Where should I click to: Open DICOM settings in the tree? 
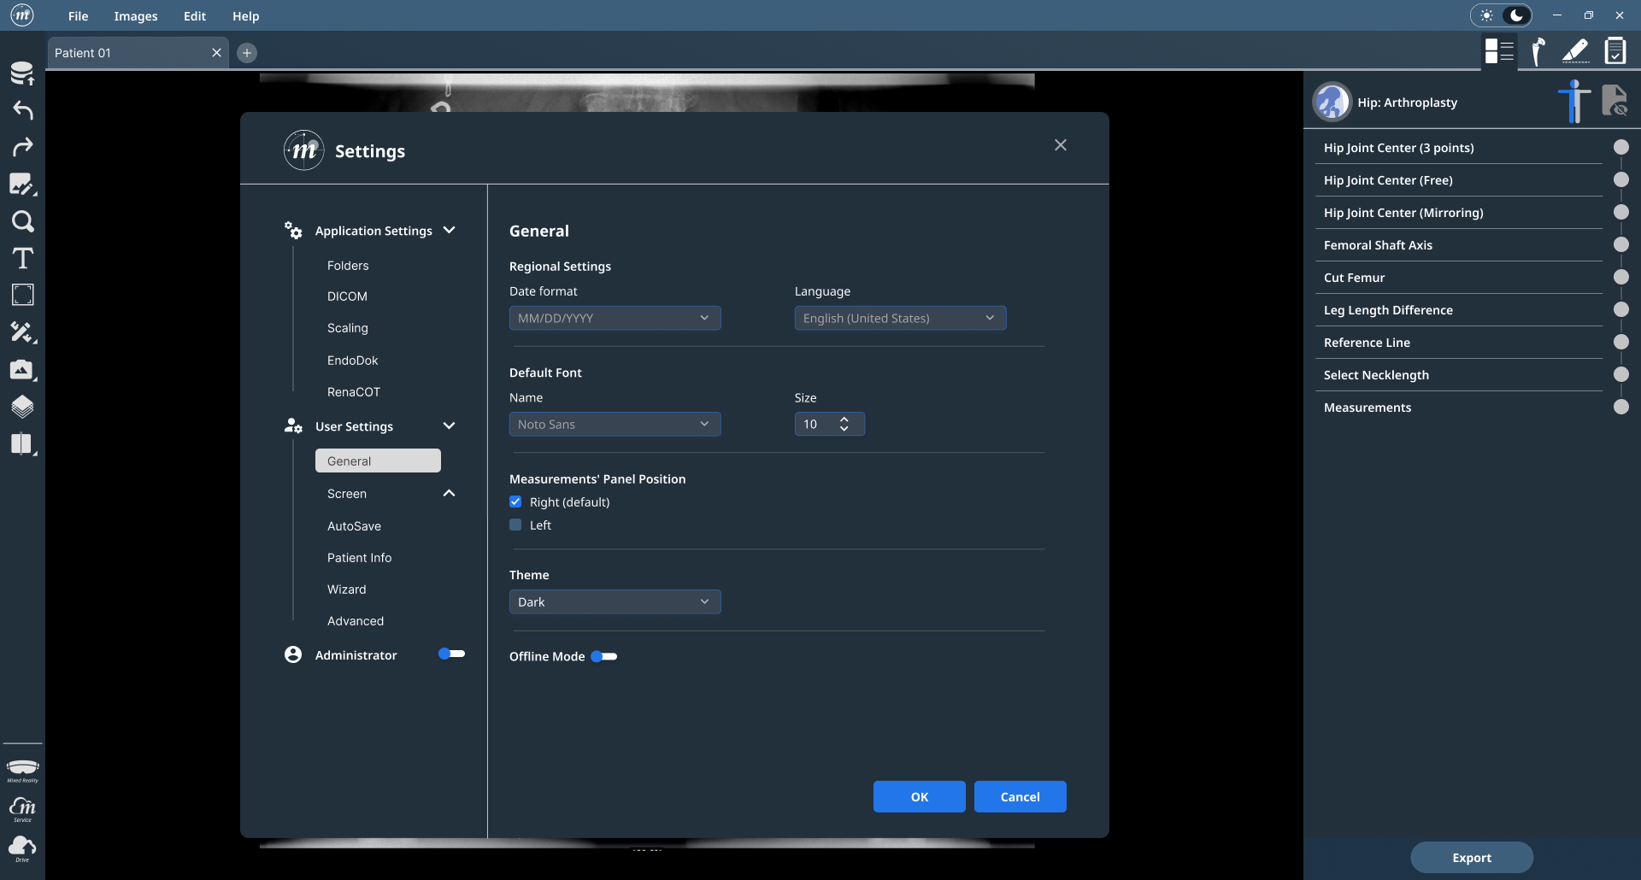pyautogui.click(x=347, y=296)
